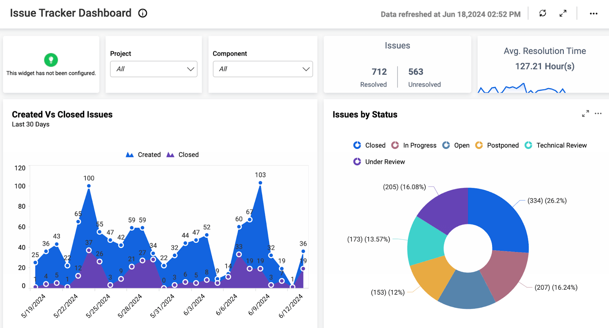The height and width of the screenshot is (328, 609).
Task: Select the blue Closed donut slice
Action: click(x=499, y=219)
